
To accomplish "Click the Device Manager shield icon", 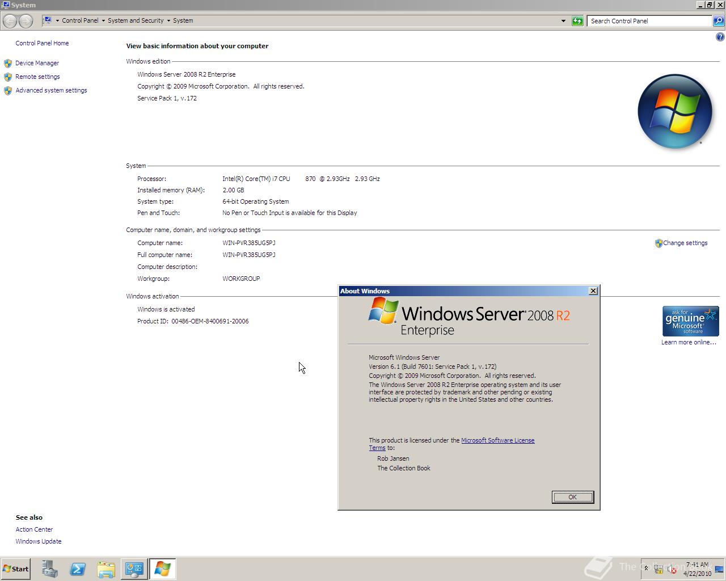I will click(7, 63).
